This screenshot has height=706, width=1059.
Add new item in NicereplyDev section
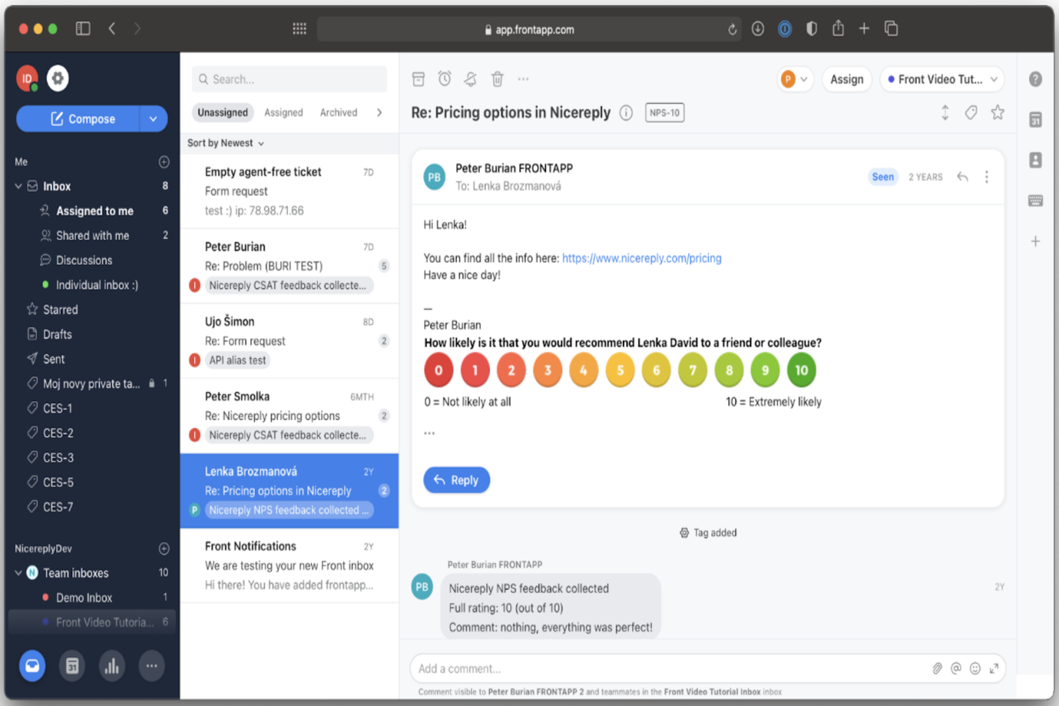point(164,549)
